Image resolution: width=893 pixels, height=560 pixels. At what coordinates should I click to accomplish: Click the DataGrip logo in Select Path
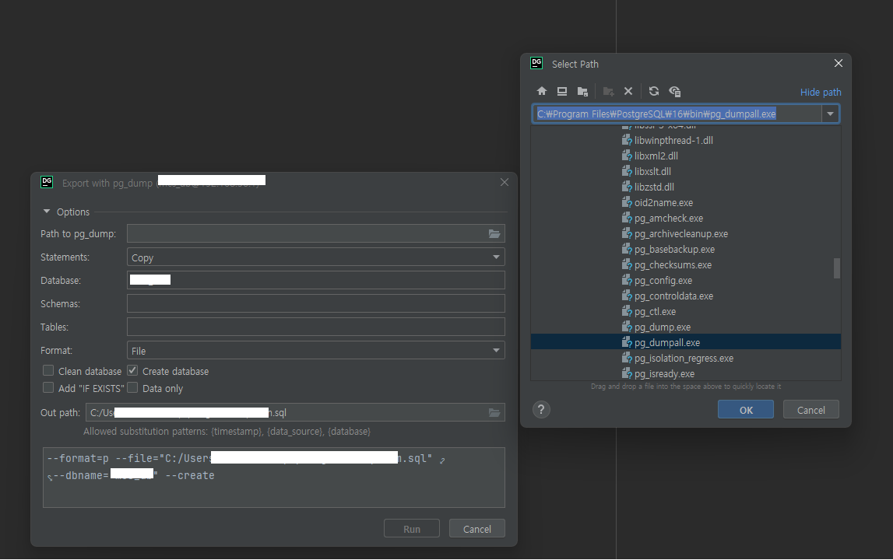click(536, 63)
